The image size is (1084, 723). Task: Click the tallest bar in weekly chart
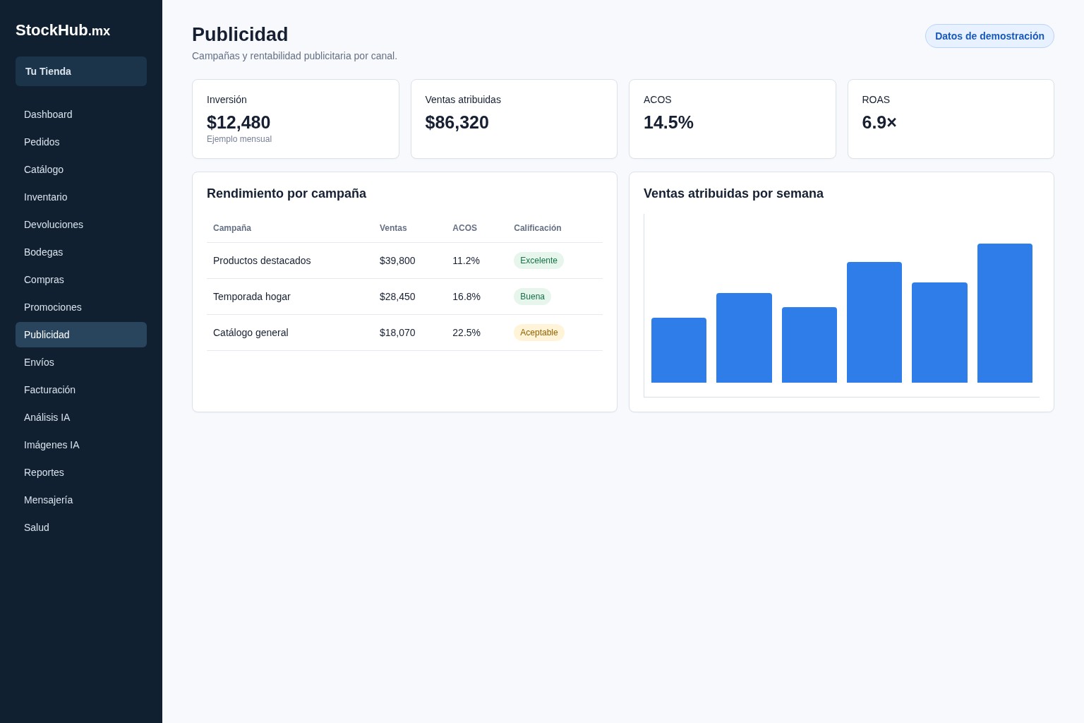1005,313
